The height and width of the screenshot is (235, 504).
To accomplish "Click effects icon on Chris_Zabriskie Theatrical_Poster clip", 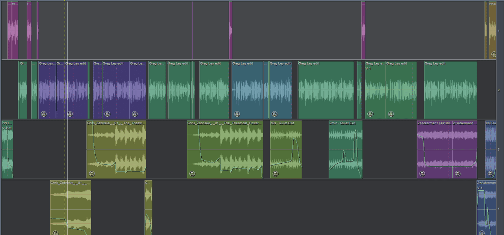I will [192, 174].
